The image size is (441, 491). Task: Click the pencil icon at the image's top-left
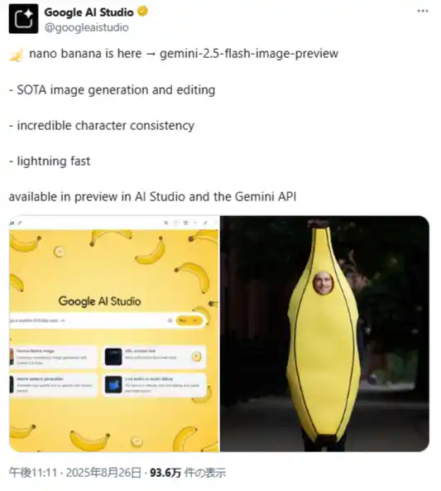[19, 223]
